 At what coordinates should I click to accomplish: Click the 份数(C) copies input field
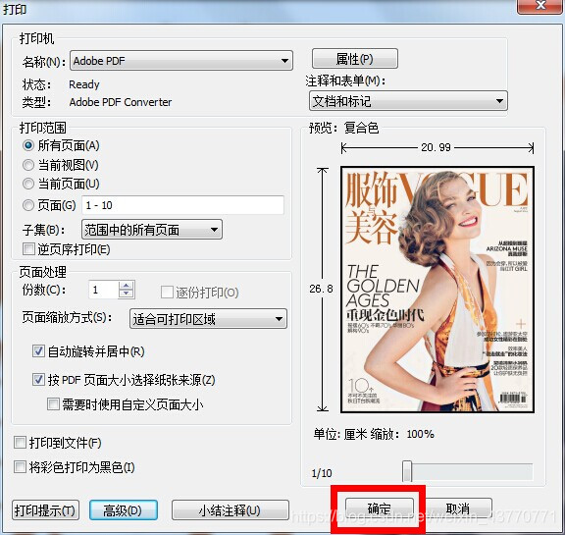point(103,290)
